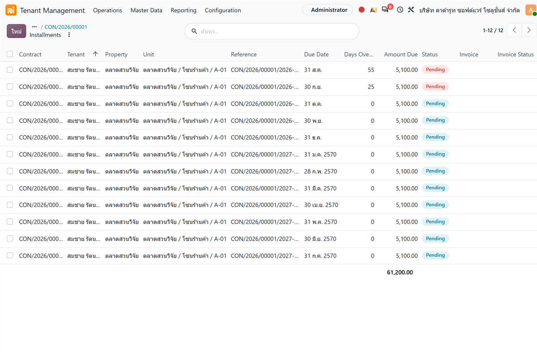This screenshot has height=352, width=537.
Task: Click the Pending badge for 31 ส.ค.
Action: (x=435, y=70)
